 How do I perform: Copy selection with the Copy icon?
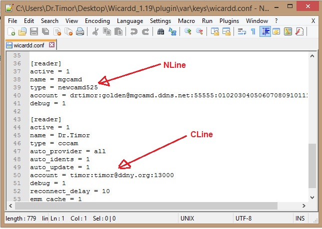point(107,32)
